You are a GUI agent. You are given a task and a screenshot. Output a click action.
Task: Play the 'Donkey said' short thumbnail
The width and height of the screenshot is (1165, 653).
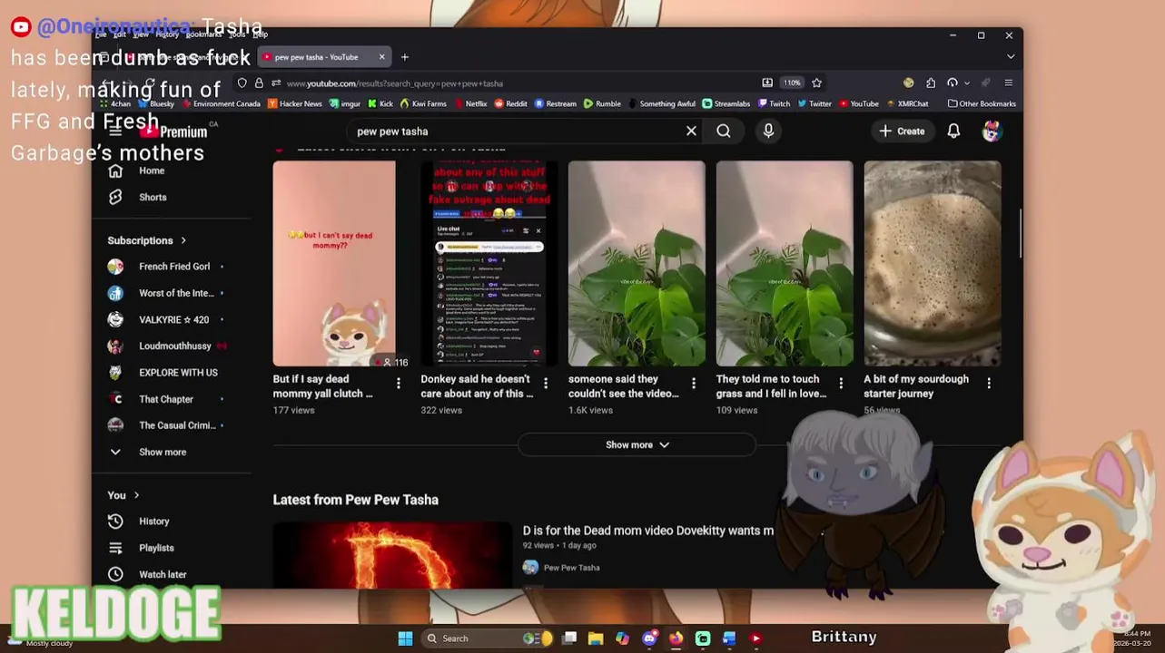pyautogui.click(x=489, y=264)
